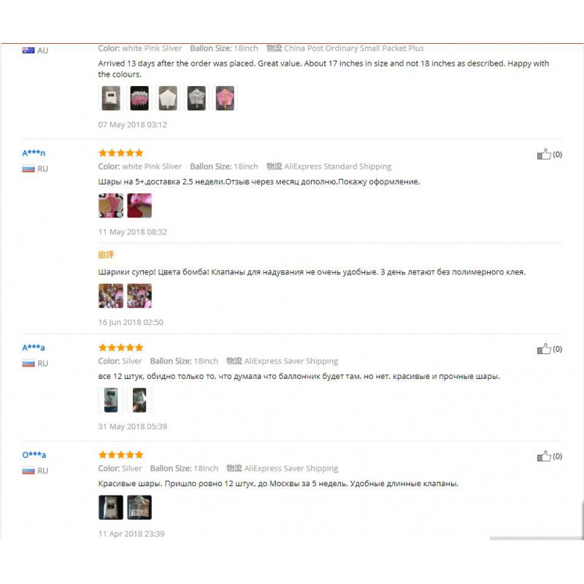Click the orange follow-up review label

click(106, 255)
